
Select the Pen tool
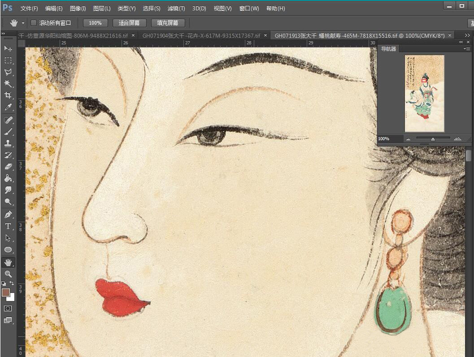[x=8, y=215]
